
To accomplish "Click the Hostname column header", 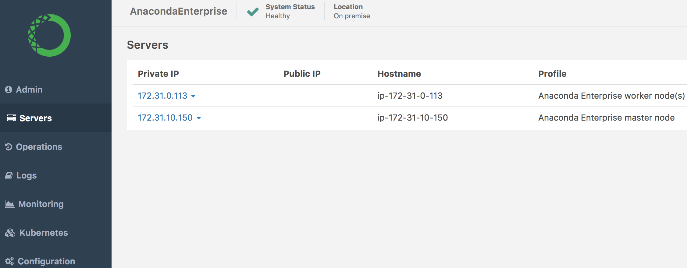I will click(x=399, y=74).
